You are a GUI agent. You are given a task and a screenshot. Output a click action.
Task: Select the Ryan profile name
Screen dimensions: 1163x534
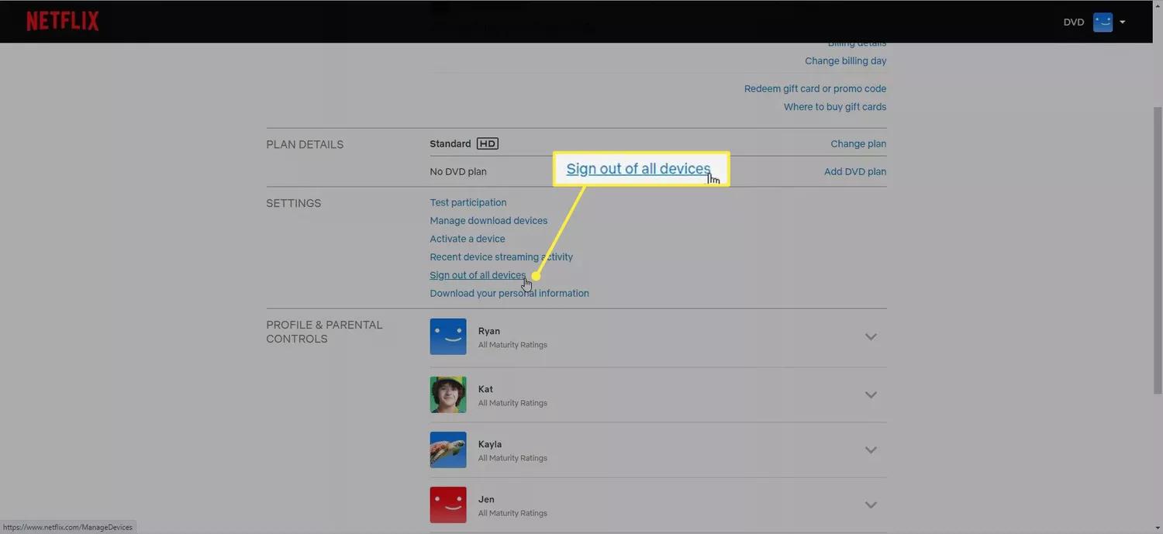[489, 331]
